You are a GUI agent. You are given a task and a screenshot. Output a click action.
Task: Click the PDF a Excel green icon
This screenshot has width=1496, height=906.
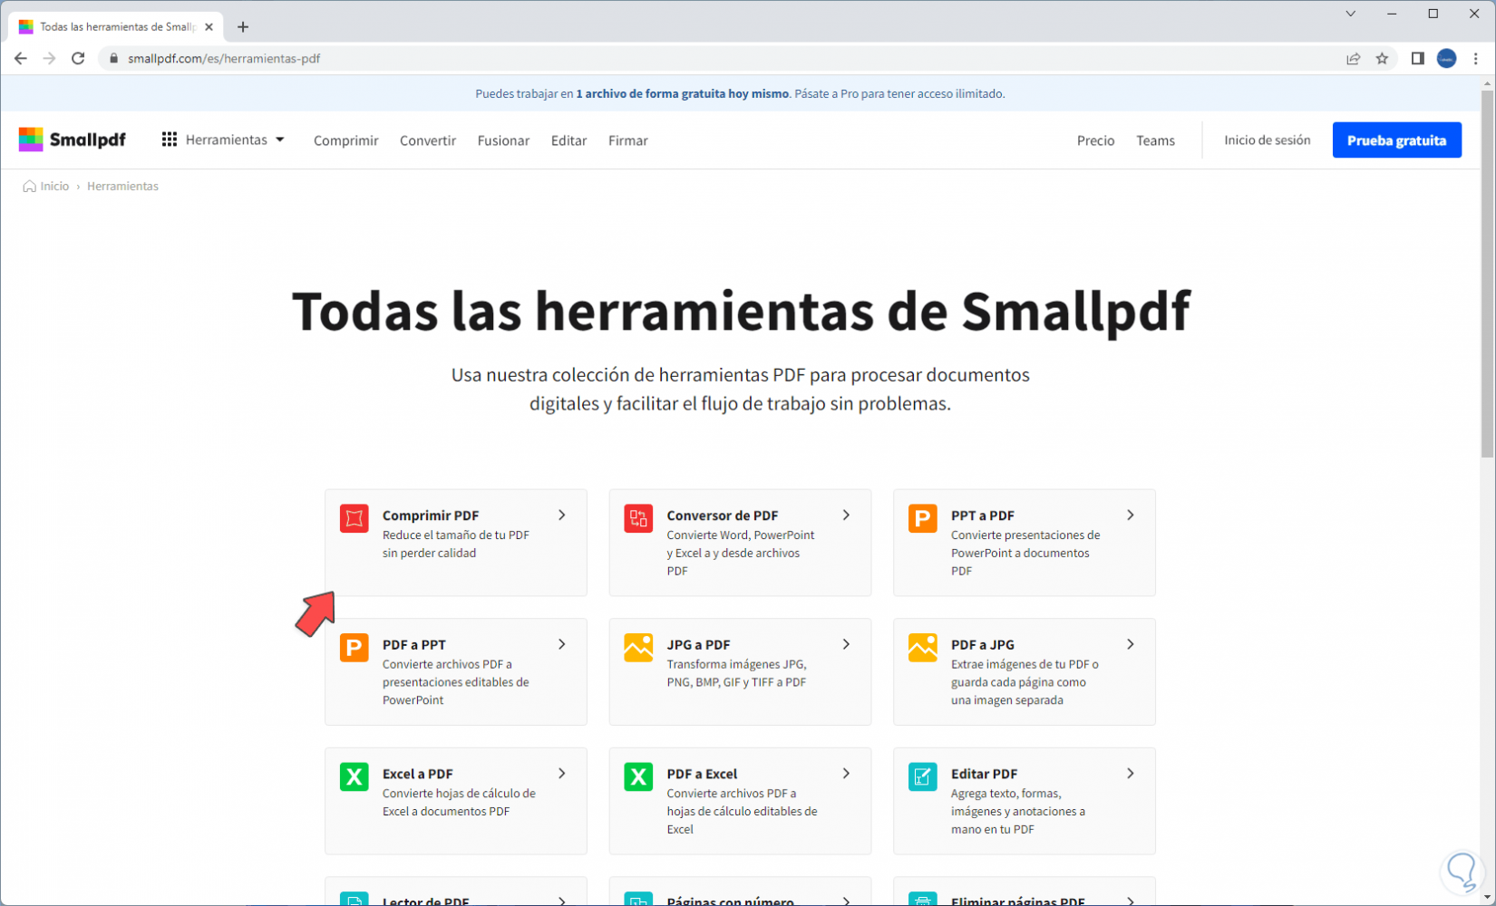click(x=638, y=776)
